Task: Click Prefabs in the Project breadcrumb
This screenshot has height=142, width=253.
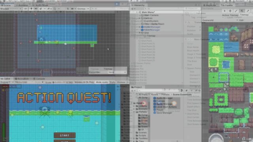Action: [165, 95]
